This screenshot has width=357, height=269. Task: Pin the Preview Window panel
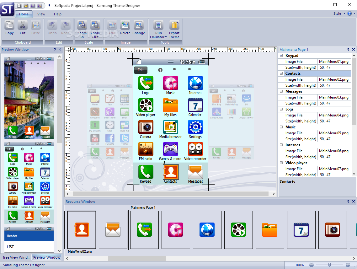(x=55, y=49)
